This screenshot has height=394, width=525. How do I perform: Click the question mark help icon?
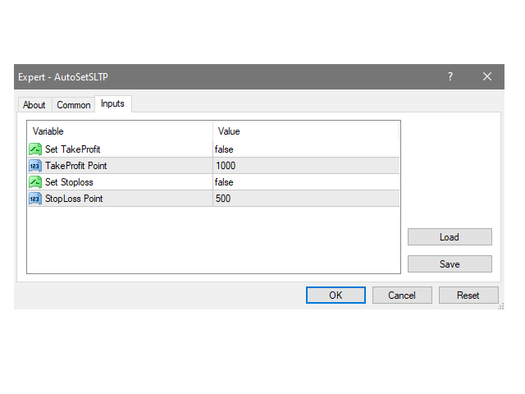(x=450, y=76)
